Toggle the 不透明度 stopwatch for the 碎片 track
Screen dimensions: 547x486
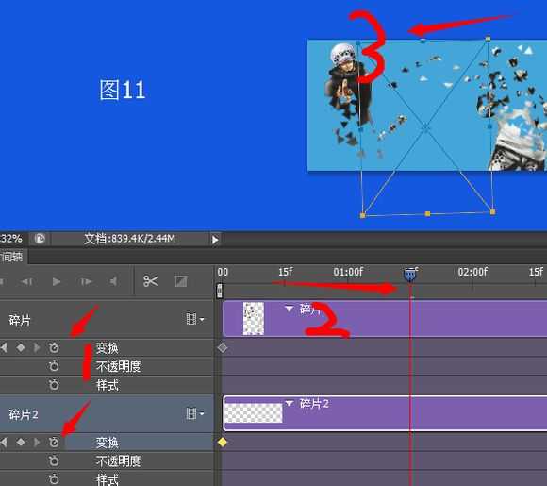[x=54, y=366]
